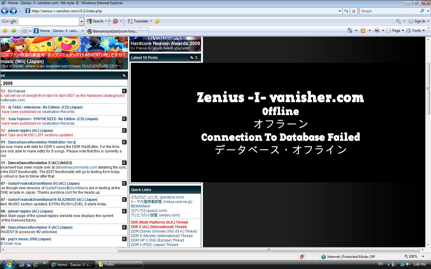Click the Google Toolbar search input
Viewport: 431px width, 269px height.
point(48,21)
